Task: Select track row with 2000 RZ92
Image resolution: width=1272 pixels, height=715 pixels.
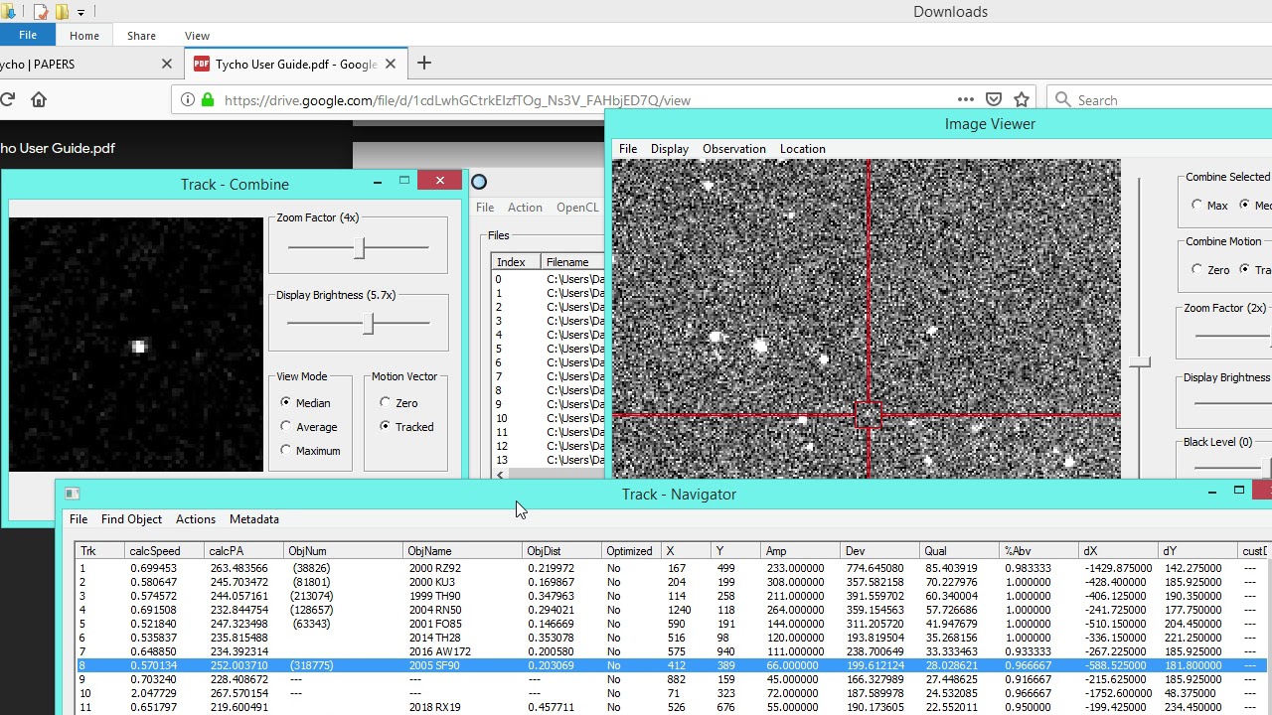Action: (x=673, y=568)
